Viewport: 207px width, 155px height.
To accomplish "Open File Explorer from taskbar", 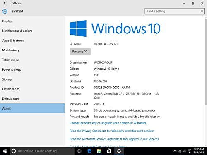I will point(99,151).
